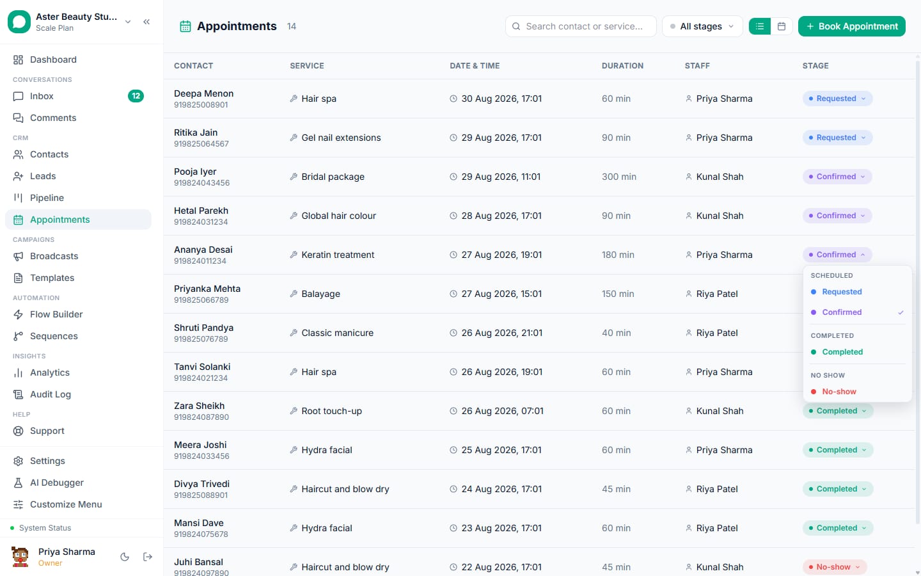The height and width of the screenshot is (576, 921).
Task: Open Divya Trivedi's Completed stage dropdown
Action: 838,489
